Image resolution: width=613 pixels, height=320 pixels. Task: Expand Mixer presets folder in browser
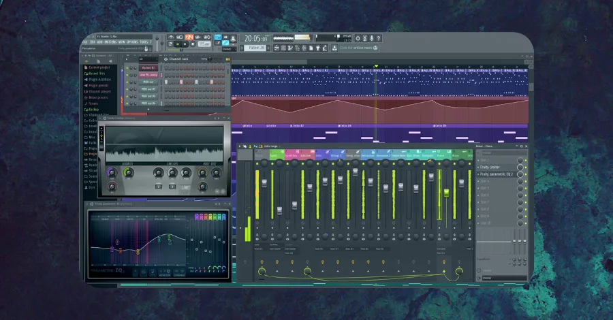coord(96,97)
